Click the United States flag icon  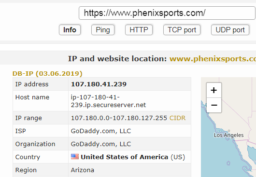(75, 157)
